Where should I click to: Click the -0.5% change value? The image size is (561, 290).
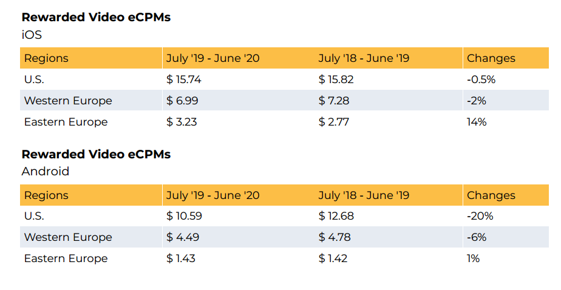tap(481, 79)
